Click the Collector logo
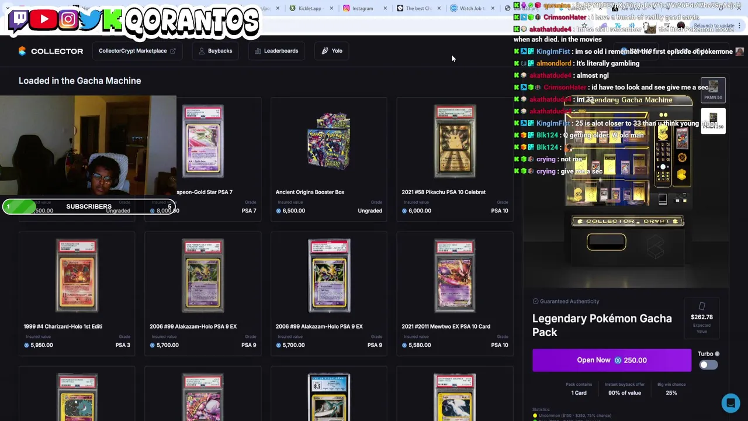The width and height of the screenshot is (748, 421). coord(51,51)
